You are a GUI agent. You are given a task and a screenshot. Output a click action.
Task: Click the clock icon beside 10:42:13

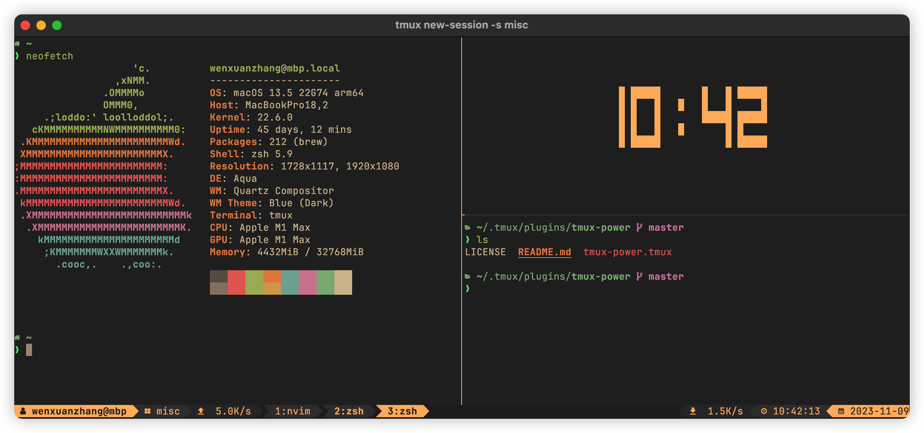tap(764, 411)
